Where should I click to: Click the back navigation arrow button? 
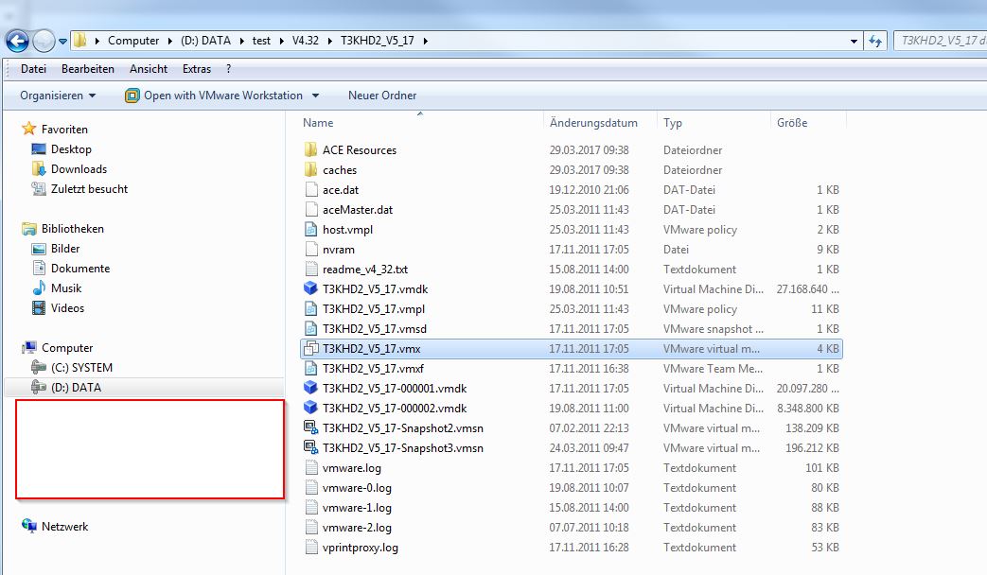pos(17,41)
